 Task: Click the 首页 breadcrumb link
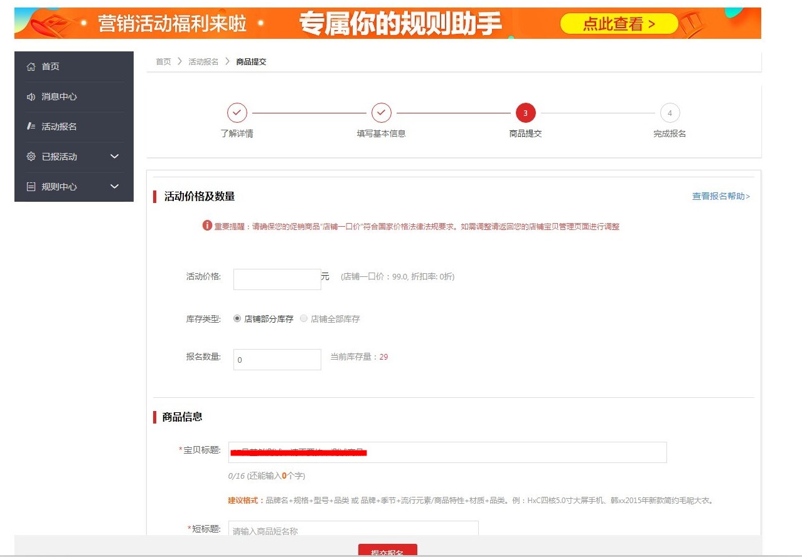(163, 61)
